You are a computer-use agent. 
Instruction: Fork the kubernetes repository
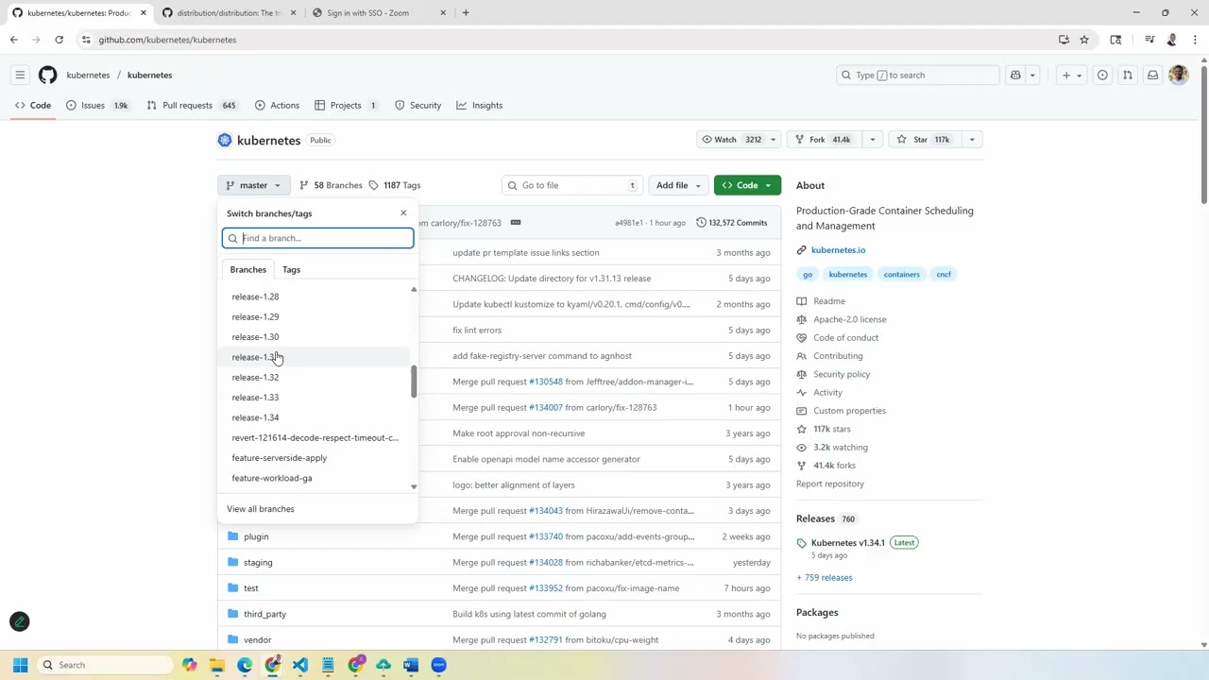click(x=824, y=140)
